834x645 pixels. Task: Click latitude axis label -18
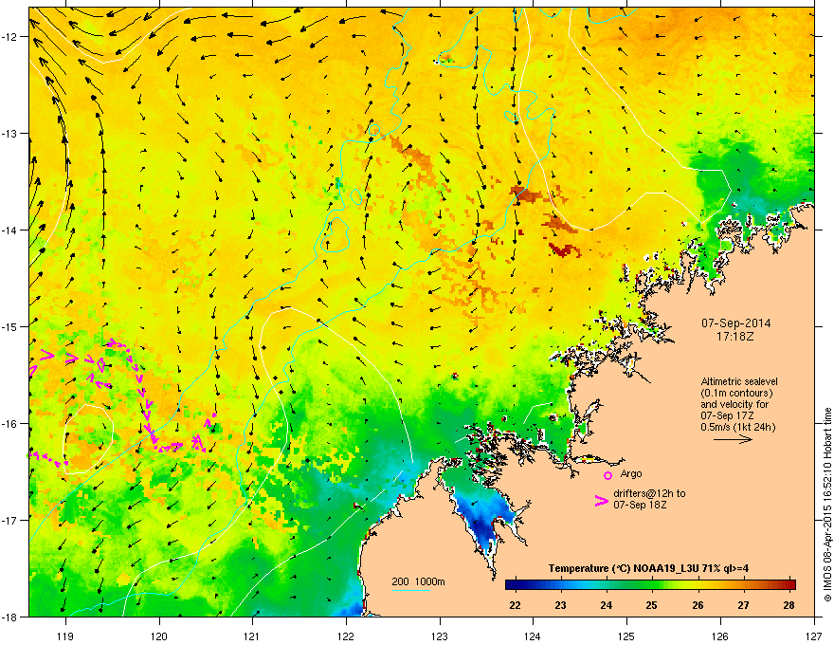tap(10, 617)
